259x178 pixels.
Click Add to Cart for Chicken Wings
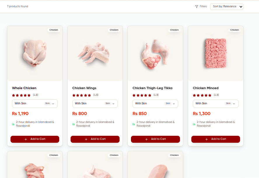point(95,139)
